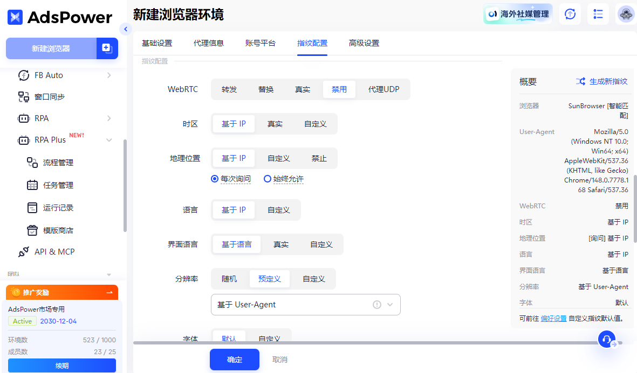
Task: Click the shuffle icon beside 生成新指纹
Action: pyautogui.click(x=580, y=81)
